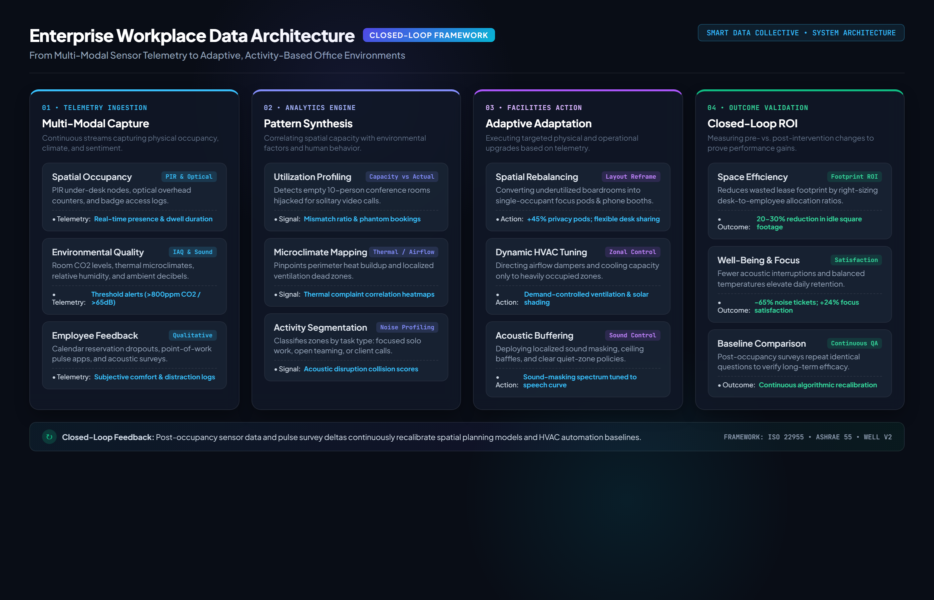Click 'Thermal complaint correlation heatmaps' text
This screenshot has height=600, width=934.
[369, 294]
